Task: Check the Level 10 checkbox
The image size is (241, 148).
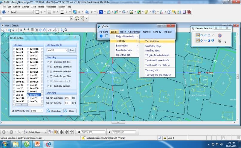Action: point(14,79)
